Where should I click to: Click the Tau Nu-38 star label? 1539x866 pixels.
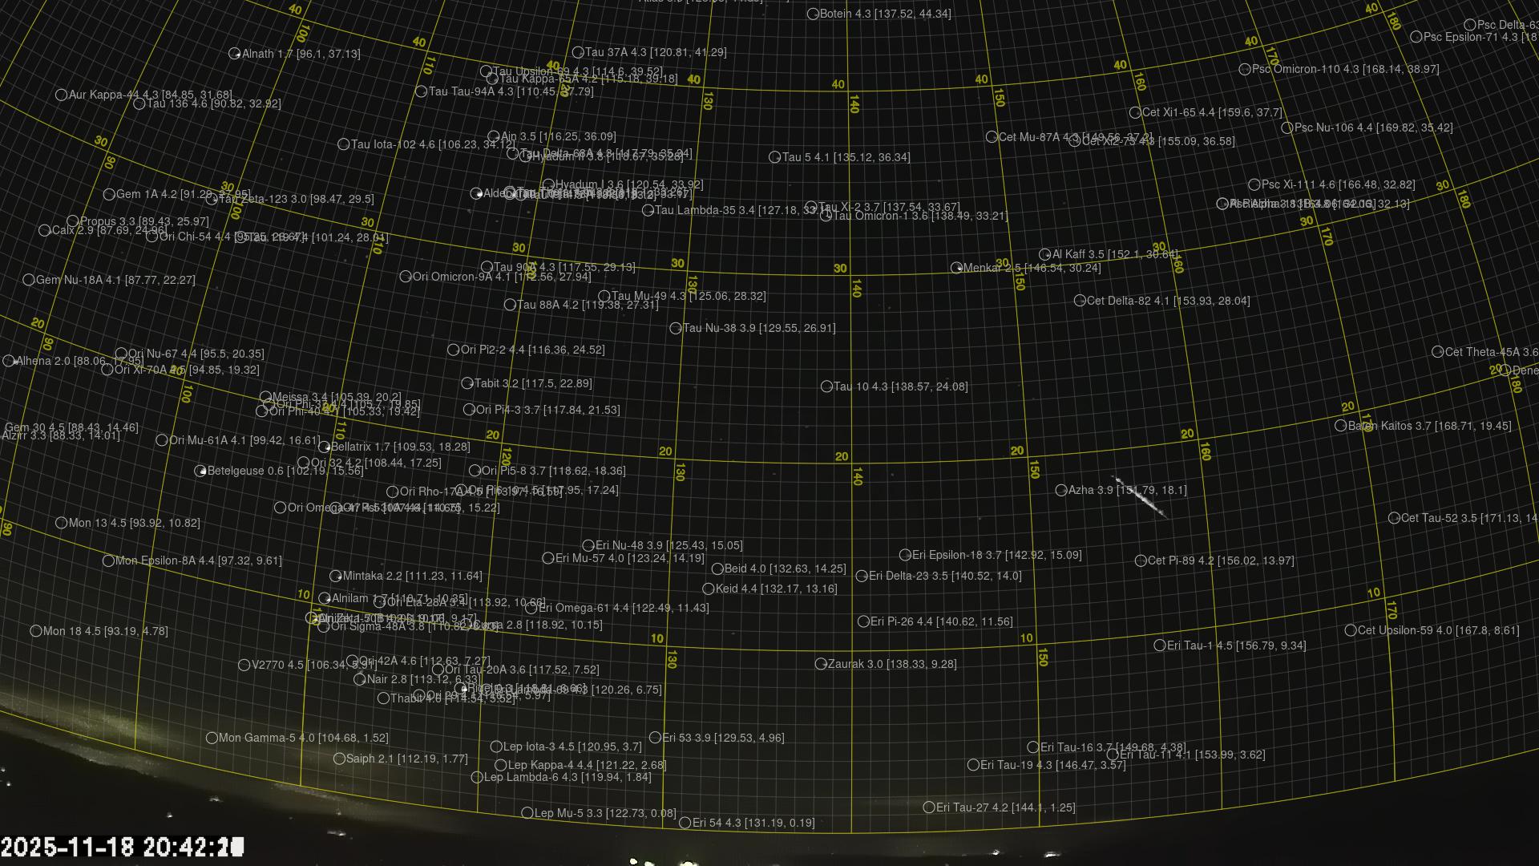point(758,328)
